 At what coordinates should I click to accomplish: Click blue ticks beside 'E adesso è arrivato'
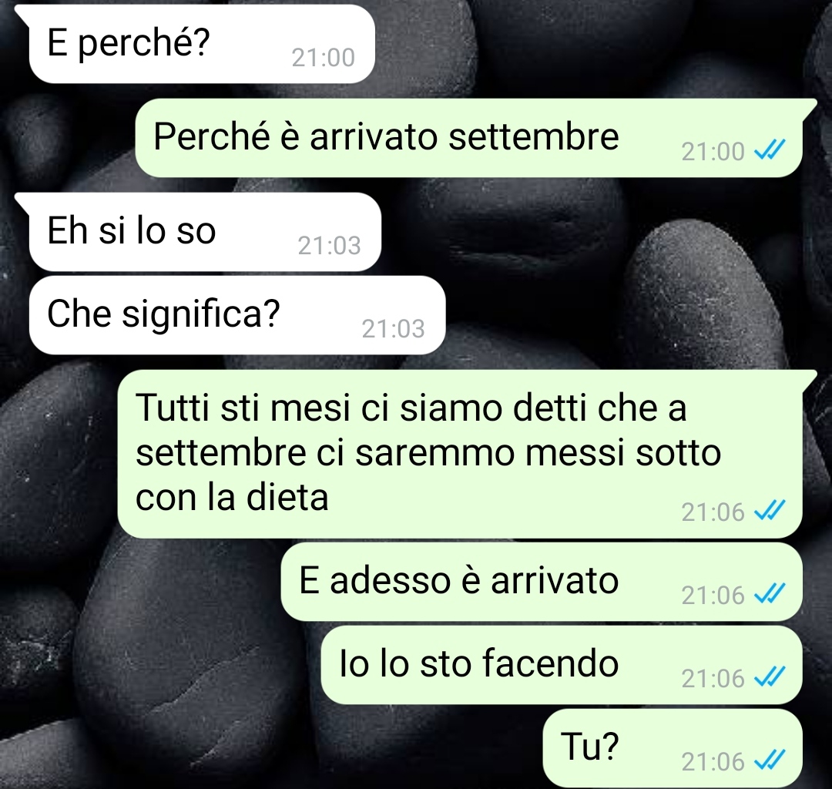point(770,594)
